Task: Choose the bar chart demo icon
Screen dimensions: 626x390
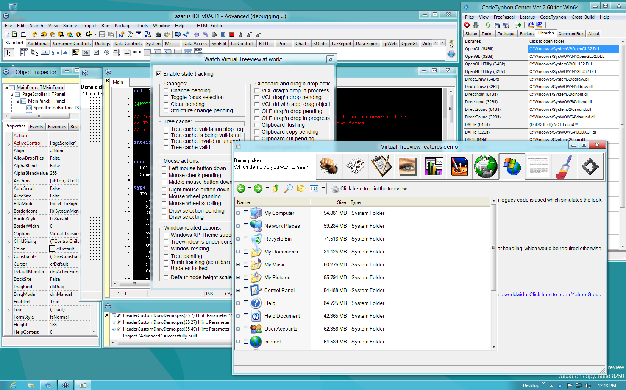Action: [434, 166]
